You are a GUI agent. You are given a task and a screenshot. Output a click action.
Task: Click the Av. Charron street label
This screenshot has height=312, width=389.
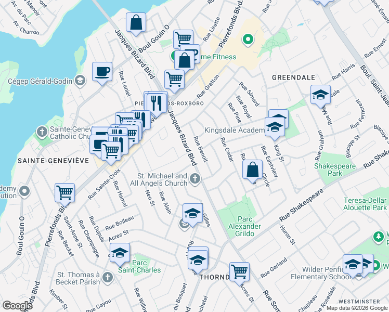[26, 28]
